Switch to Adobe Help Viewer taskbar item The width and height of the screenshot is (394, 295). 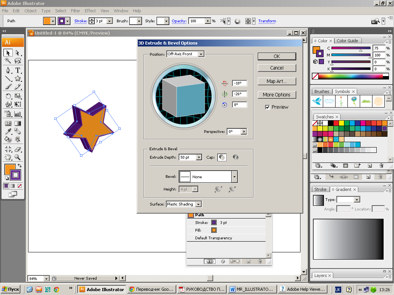302,289
